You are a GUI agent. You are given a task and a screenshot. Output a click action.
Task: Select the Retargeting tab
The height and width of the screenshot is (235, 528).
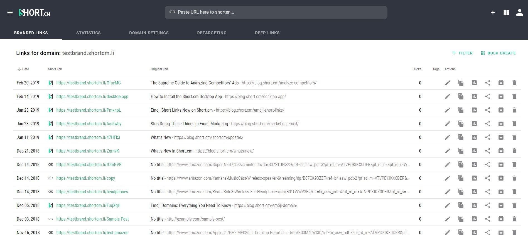click(x=212, y=33)
